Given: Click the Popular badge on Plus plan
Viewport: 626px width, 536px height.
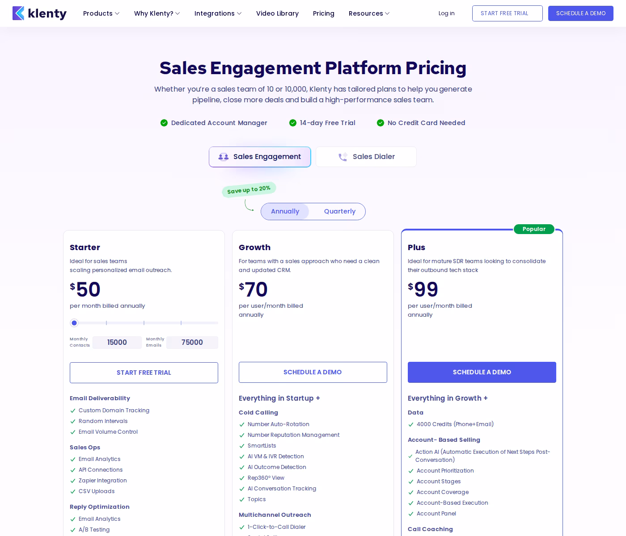Looking at the screenshot, I should coord(534,229).
